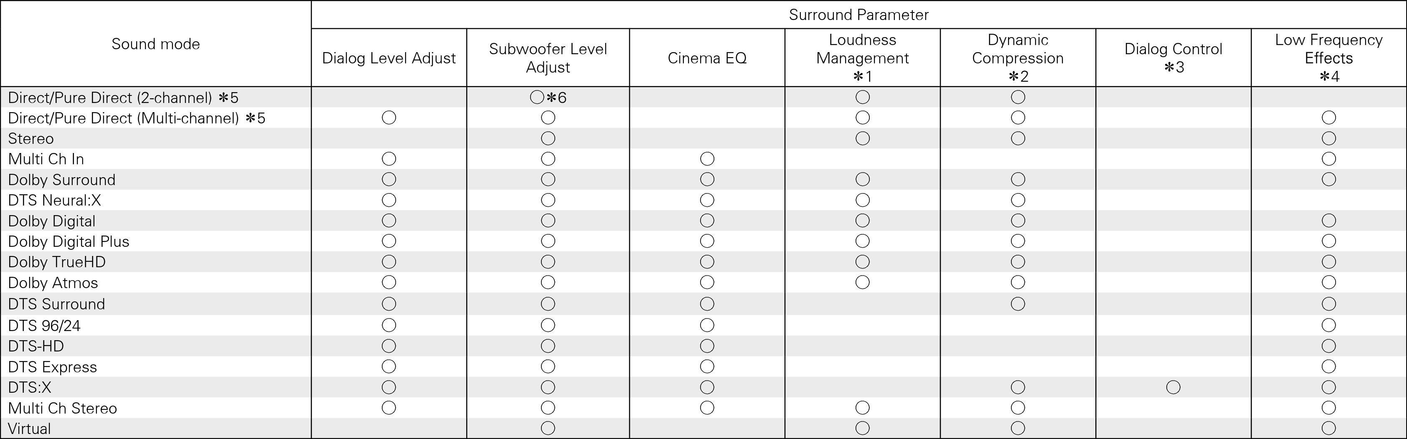Click Cinema EQ circle for Dolby TrueHD
1407x439 pixels.
(707, 262)
